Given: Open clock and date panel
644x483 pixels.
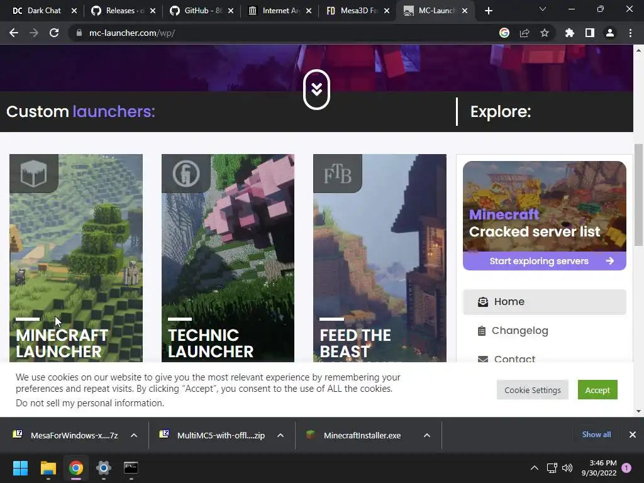Looking at the screenshot, I should 599,468.
